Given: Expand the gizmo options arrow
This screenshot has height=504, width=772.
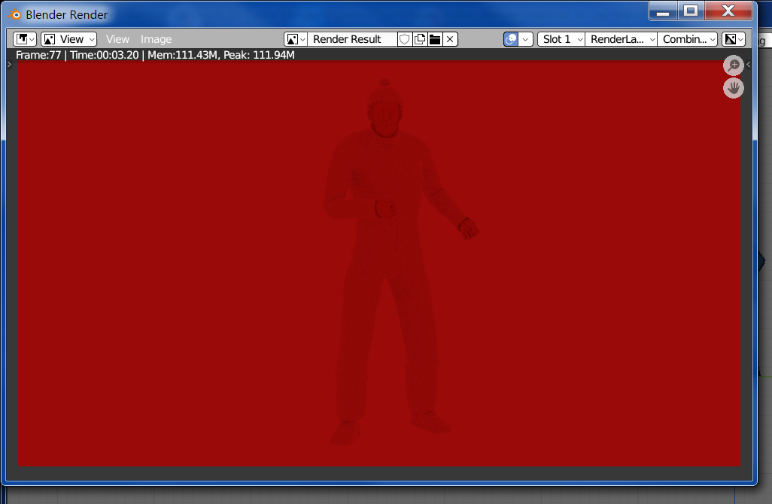Looking at the screenshot, I should pyautogui.click(x=526, y=39).
